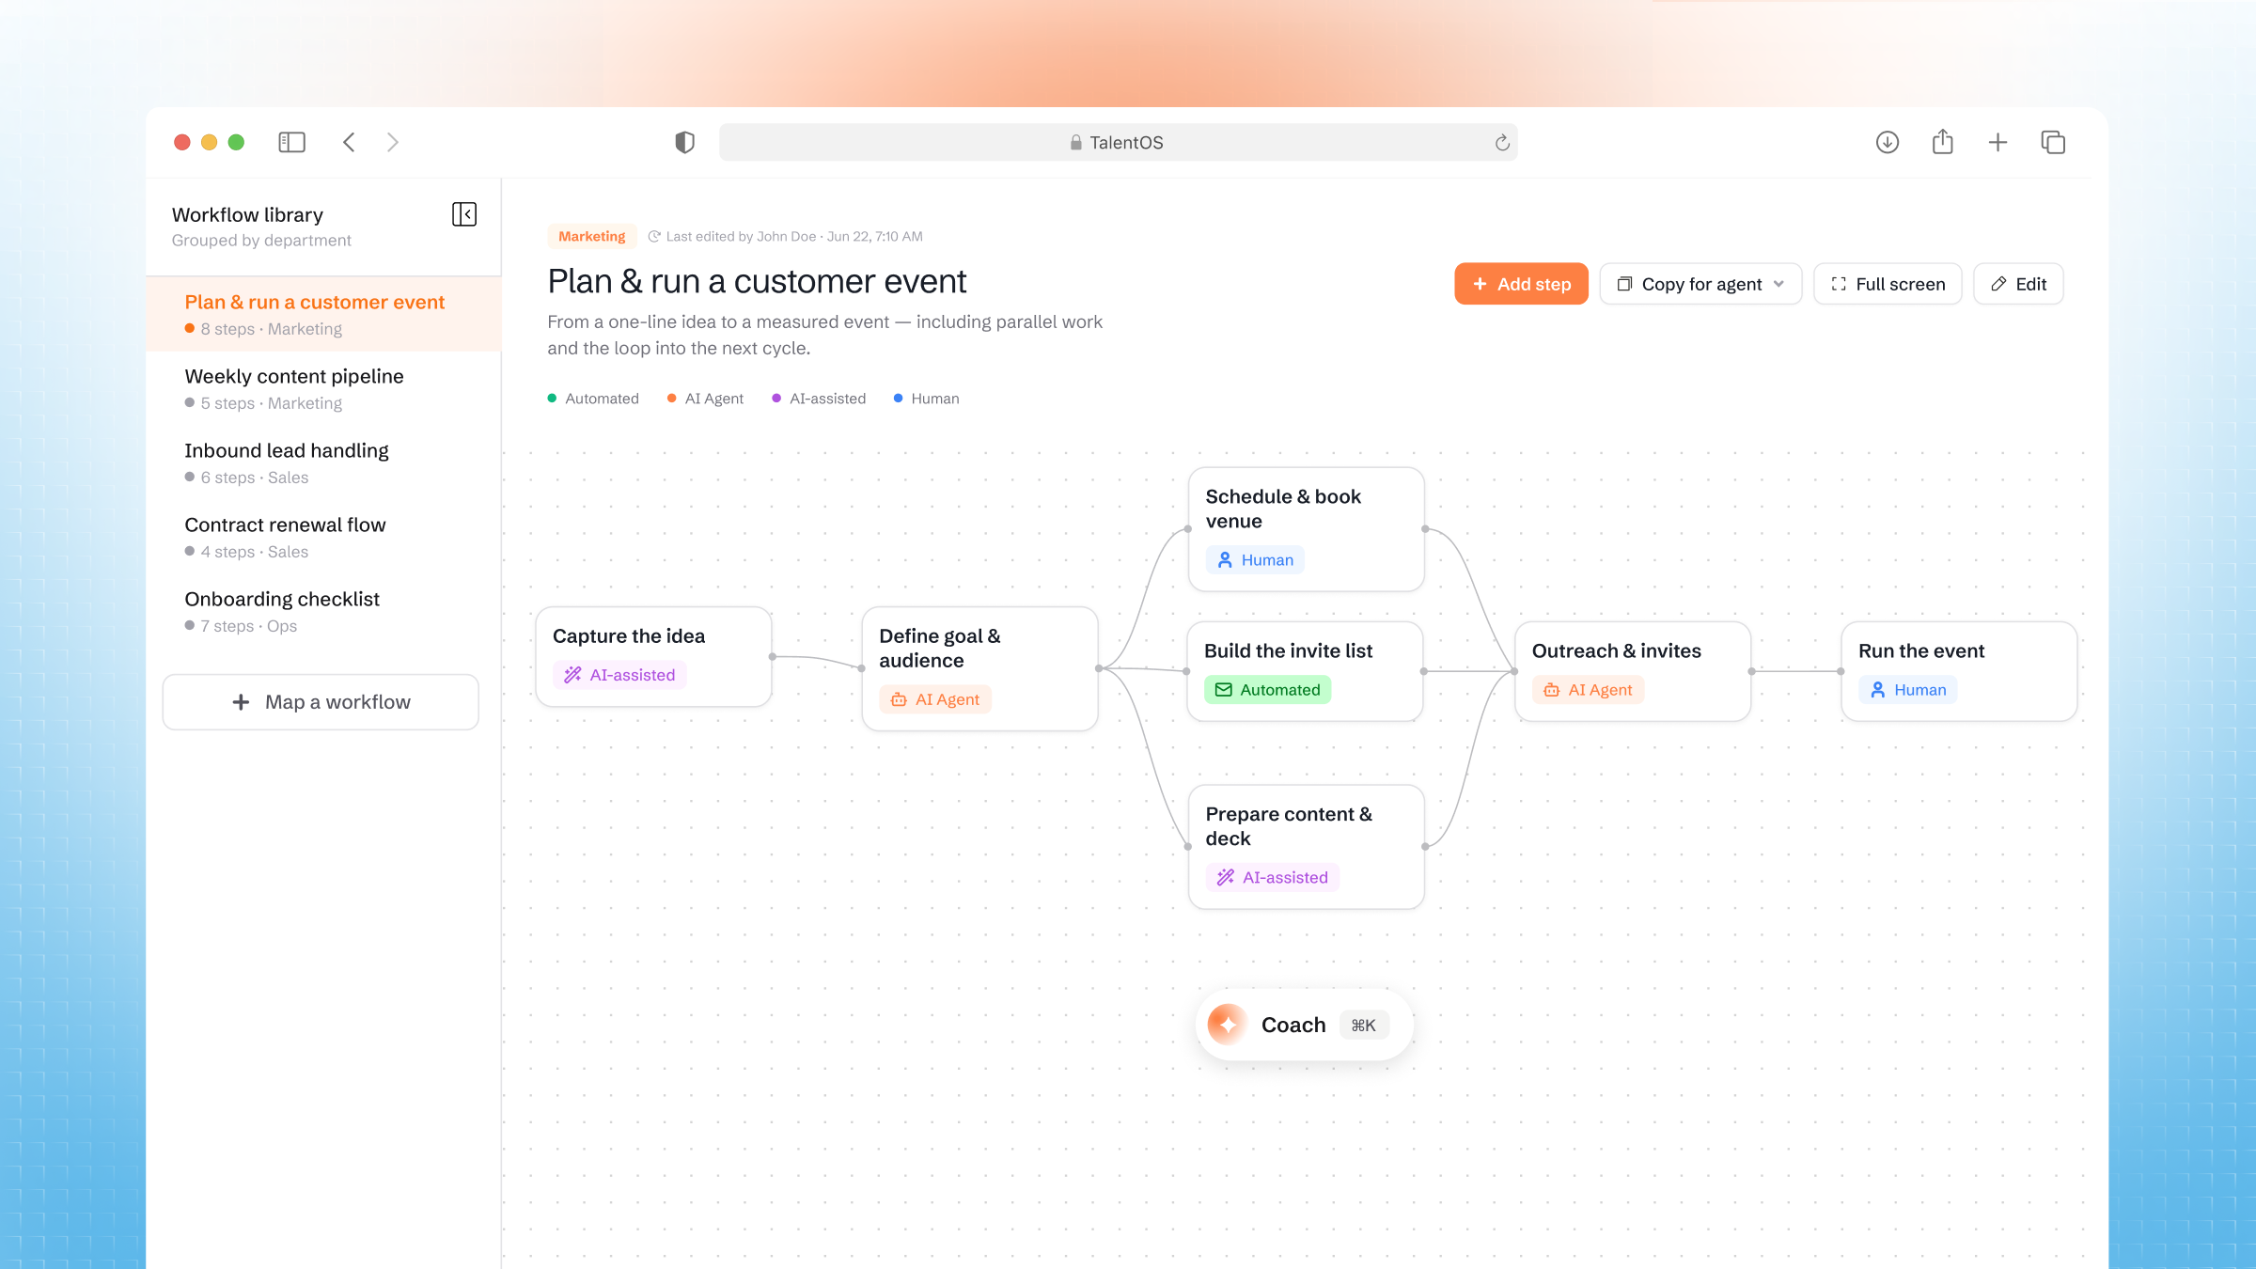Click robot icon on Define goal & audience
This screenshot has width=2256, height=1269.
(x=899, y=699)
